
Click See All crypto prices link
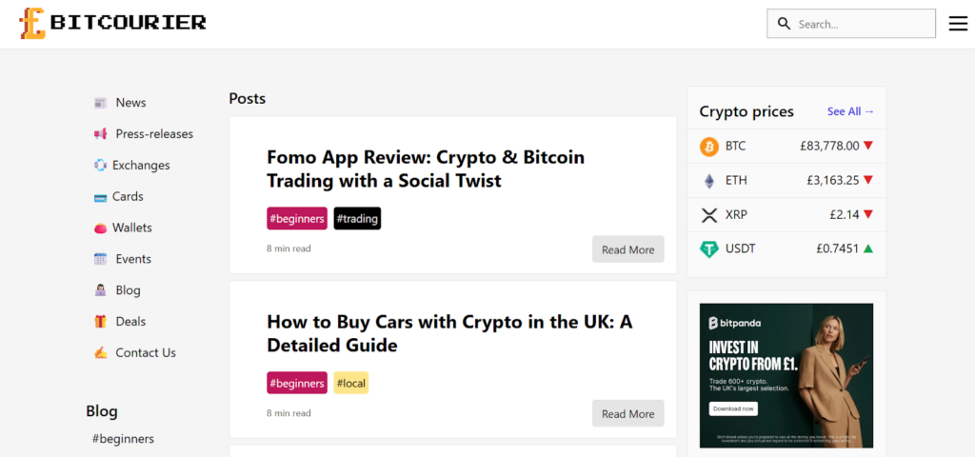click(x=850, y=111)
